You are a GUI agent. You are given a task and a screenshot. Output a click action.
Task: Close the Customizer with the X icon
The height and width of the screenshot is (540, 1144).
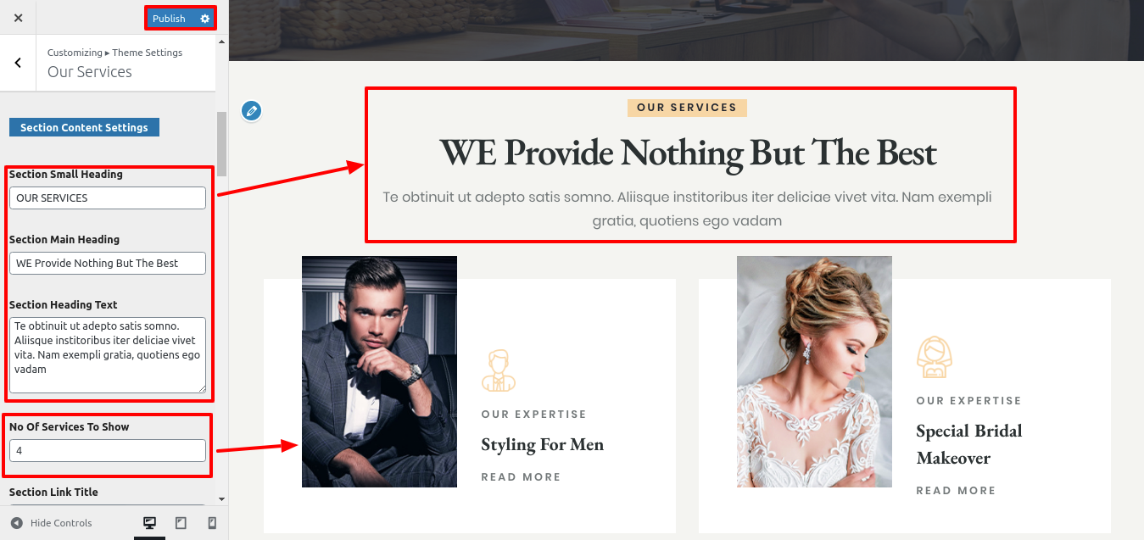coord(19,18)
